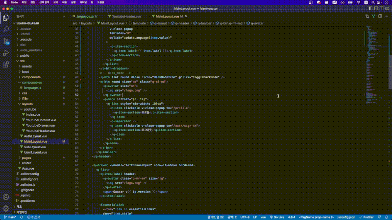Screen dimensions: 392x220
Task: Open the vue language mode selector
Action: (x=263, y=217)
